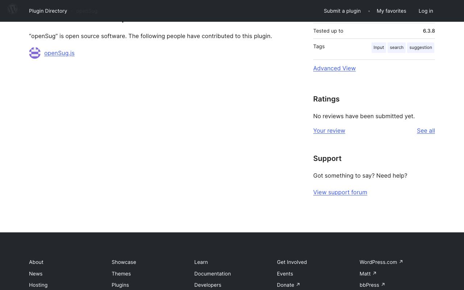Open the Donate external link

coord(288,285)
